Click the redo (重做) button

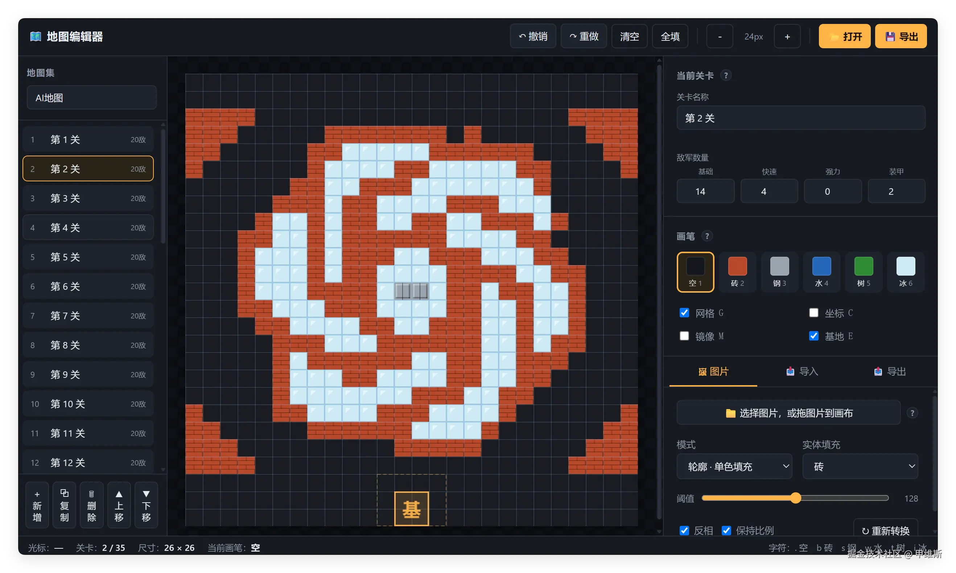(x=584, y=36)
